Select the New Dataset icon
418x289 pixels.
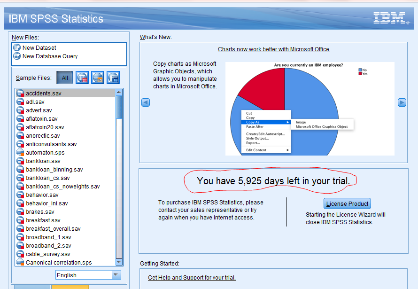[17, 48]
